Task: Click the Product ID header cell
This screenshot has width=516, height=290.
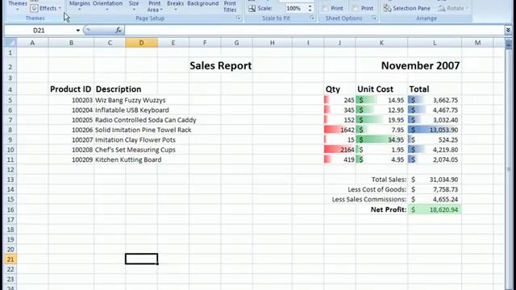Action: click(71, 89)
